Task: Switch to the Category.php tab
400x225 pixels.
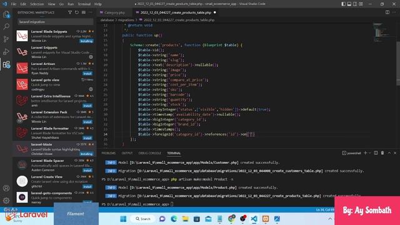Action: (x=115, y=12)
